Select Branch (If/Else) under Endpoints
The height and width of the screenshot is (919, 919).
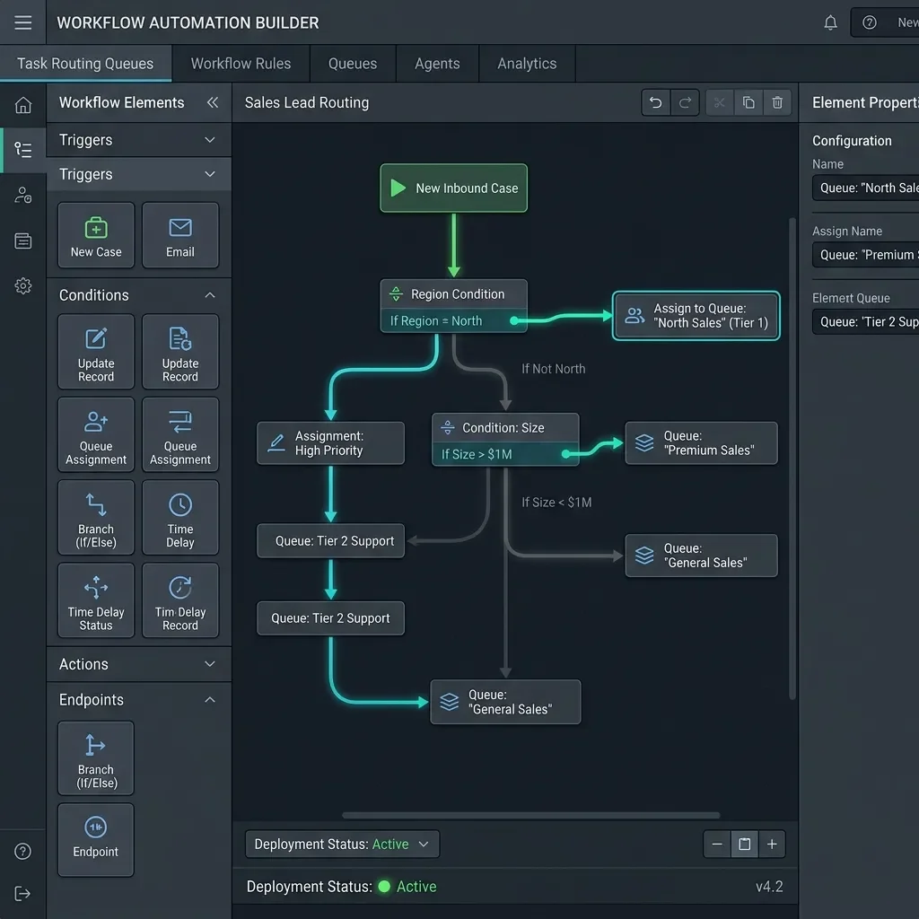[96, 757]
